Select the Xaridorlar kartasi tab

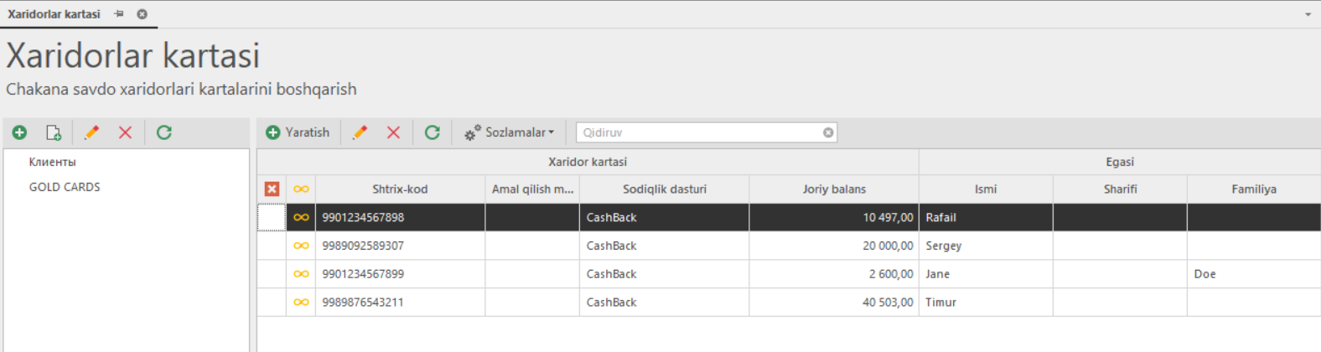[x=54, y=14]
